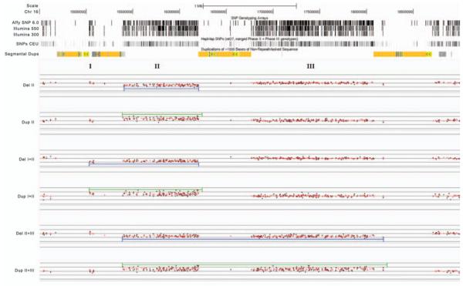
Task: Click the Dup I+II sample label
Action: point(26,196)
